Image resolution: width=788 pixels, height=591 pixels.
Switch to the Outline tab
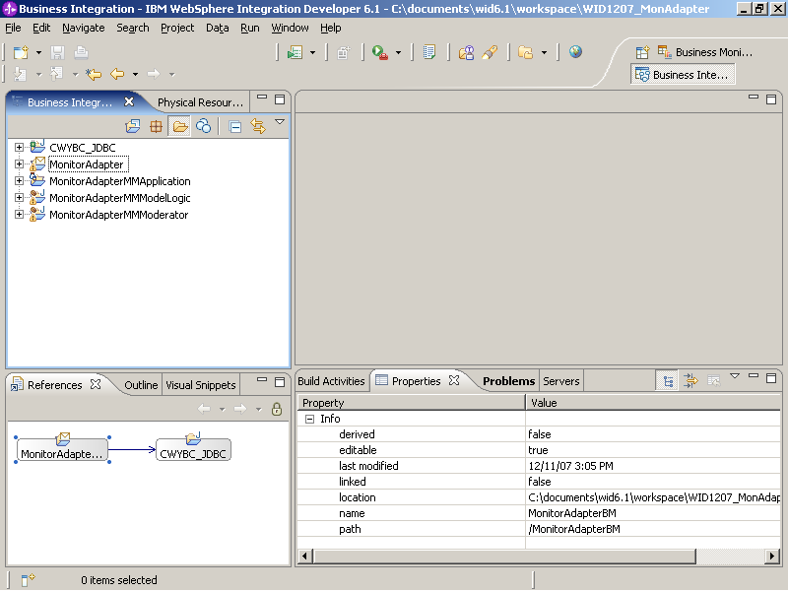coord(141,385)
